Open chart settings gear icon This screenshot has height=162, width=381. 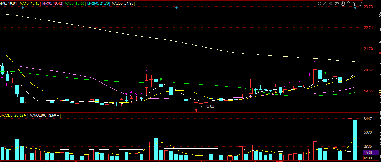click(319, 4)
